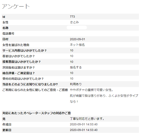This screenshot has height=133, width=141.
Task: Select the ネット指名 value
Action: coord(77,45)
